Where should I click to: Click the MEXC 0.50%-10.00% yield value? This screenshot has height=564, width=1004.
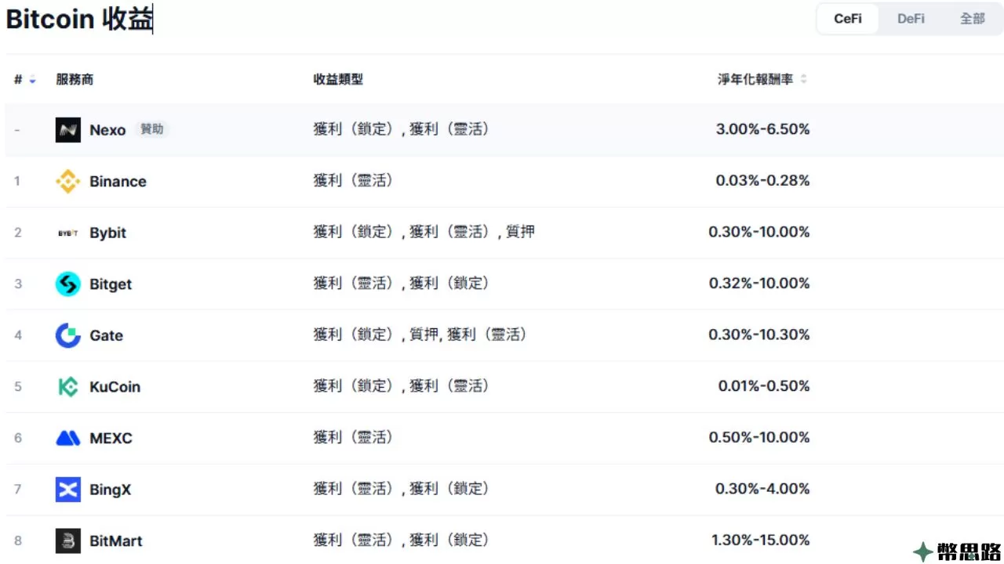[x=758, y=438]
